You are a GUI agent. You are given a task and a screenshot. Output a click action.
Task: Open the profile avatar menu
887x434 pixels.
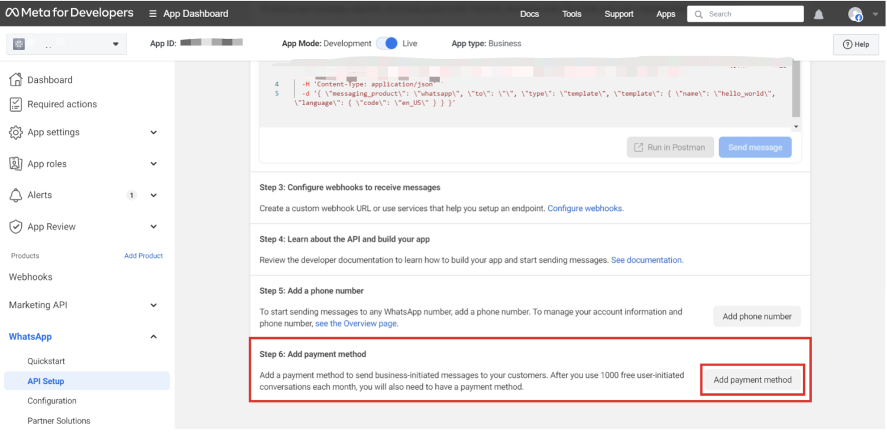coord(855,14)
